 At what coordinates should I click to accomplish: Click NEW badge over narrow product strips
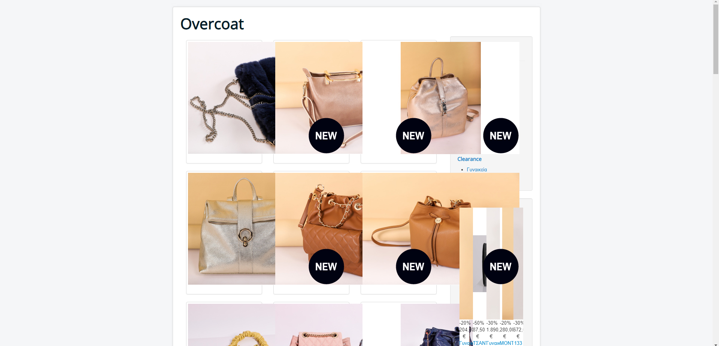point(501,267)
